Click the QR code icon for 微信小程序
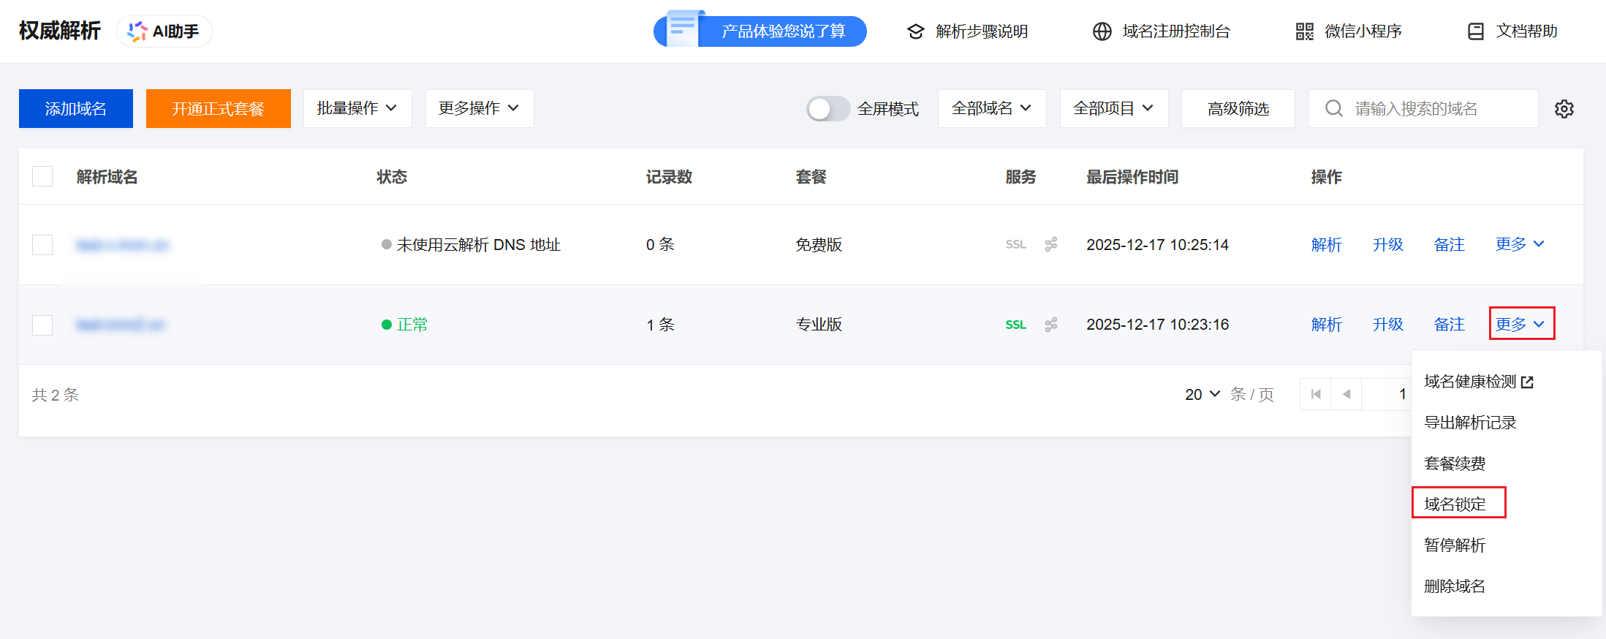Viewport: 1606px width, 639px height. point(1304,31)
